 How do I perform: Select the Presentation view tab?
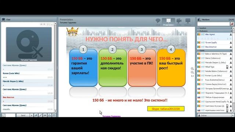click(168, 22)
